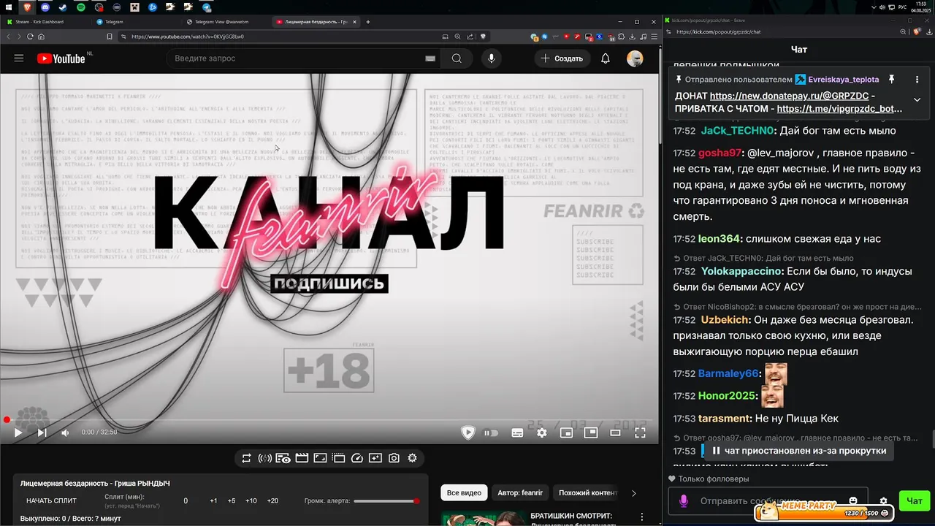Switch to picture-in-picture view
935x526 pixels.
pyautogui.click(x=590, y=432)
